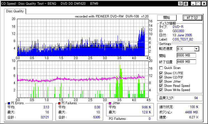This screenshot has height=124, width=208.
Task: Click the quality score value 94
Action: (196, 98)
